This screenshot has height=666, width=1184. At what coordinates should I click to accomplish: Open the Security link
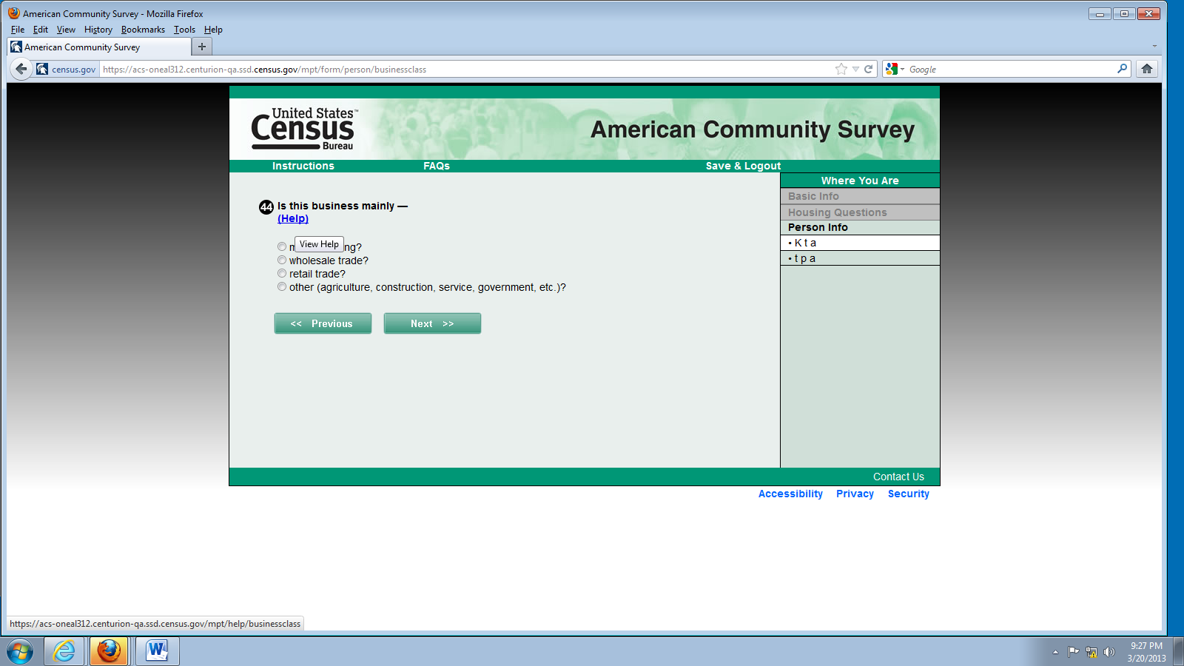(x=908, y=494)
